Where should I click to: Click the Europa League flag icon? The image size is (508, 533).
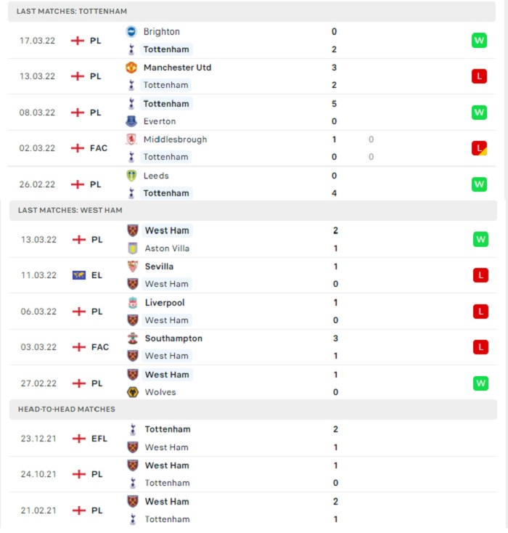(x=79, y=275)
